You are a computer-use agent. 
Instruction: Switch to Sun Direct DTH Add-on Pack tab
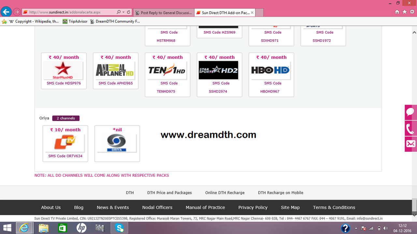(225, 13)
